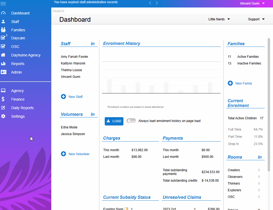Click the Full Time 64.7% row
This screenshot has height=210, width=273.
pyautogui.click(x=245, y=129)
